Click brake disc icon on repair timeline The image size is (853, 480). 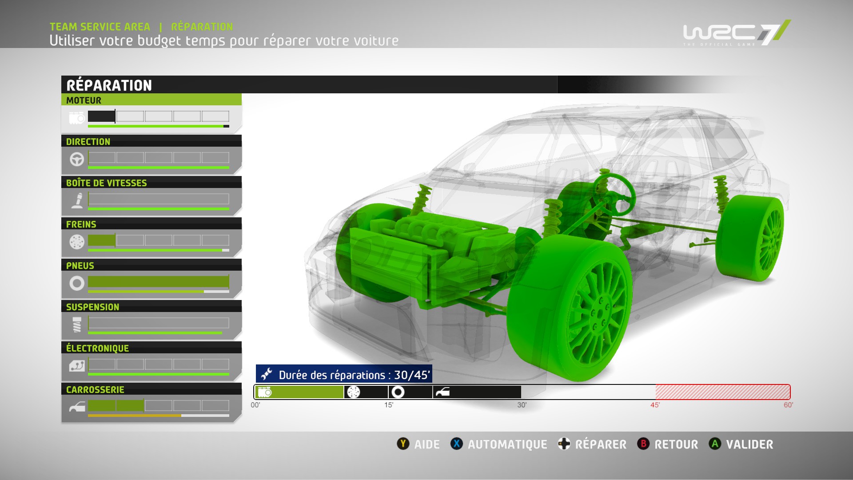(x=354, y=392)
